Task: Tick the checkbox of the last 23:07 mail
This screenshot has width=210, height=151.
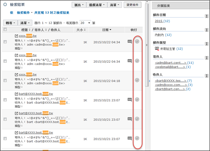Action: pyautogui.click(x=5, y=139)
